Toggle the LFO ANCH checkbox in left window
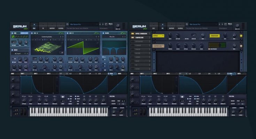The image size is (256, 139). coord(76,99)
